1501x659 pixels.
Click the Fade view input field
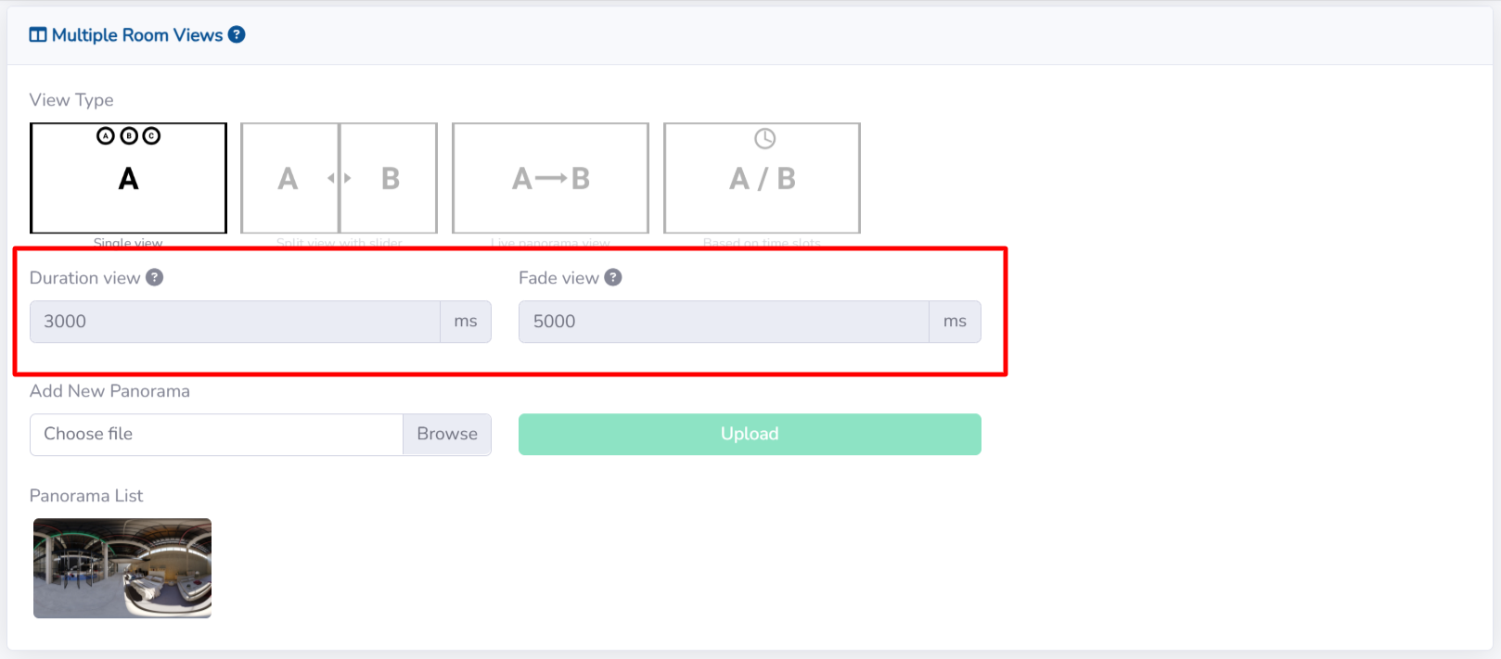pyautogui.click(x=724, y=322)
